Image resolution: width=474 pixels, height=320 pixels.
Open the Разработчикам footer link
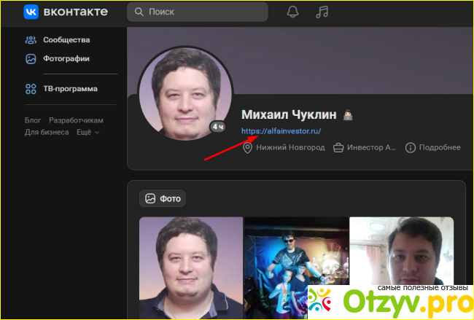point(76,120)
